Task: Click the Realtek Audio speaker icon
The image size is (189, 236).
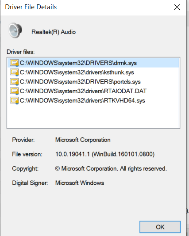Action: 15,30
